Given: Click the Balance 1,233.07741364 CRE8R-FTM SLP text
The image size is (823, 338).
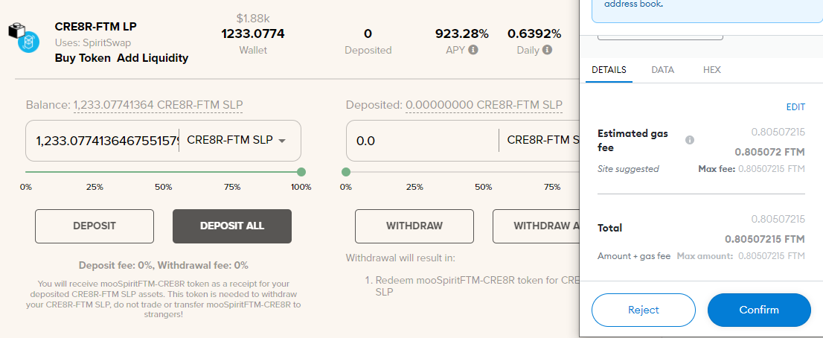Looking at the screenshot, I should (135, 105).
